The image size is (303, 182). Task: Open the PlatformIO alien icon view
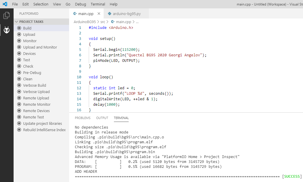7,30
